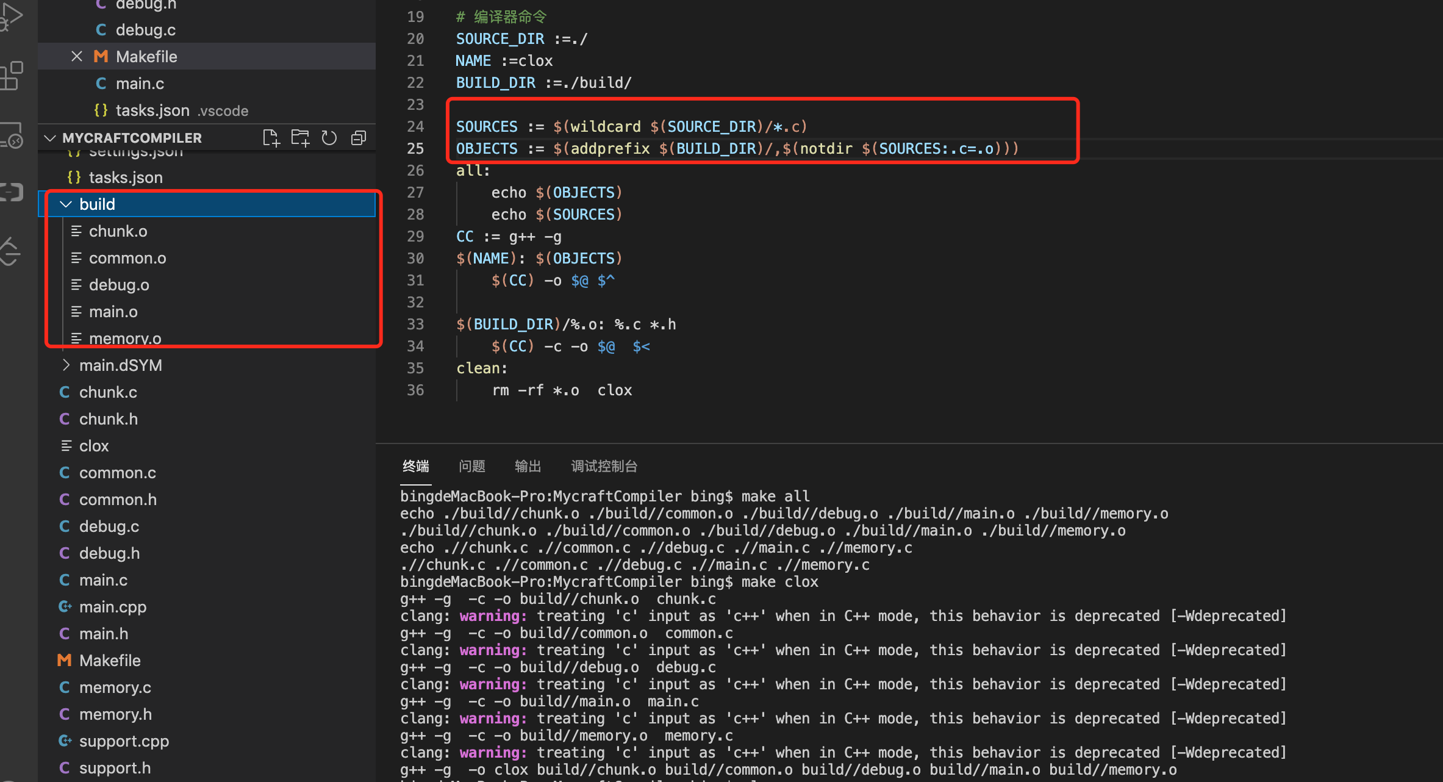
Task: Open the Extensions view in activity bar
Action: pos(11,76)
